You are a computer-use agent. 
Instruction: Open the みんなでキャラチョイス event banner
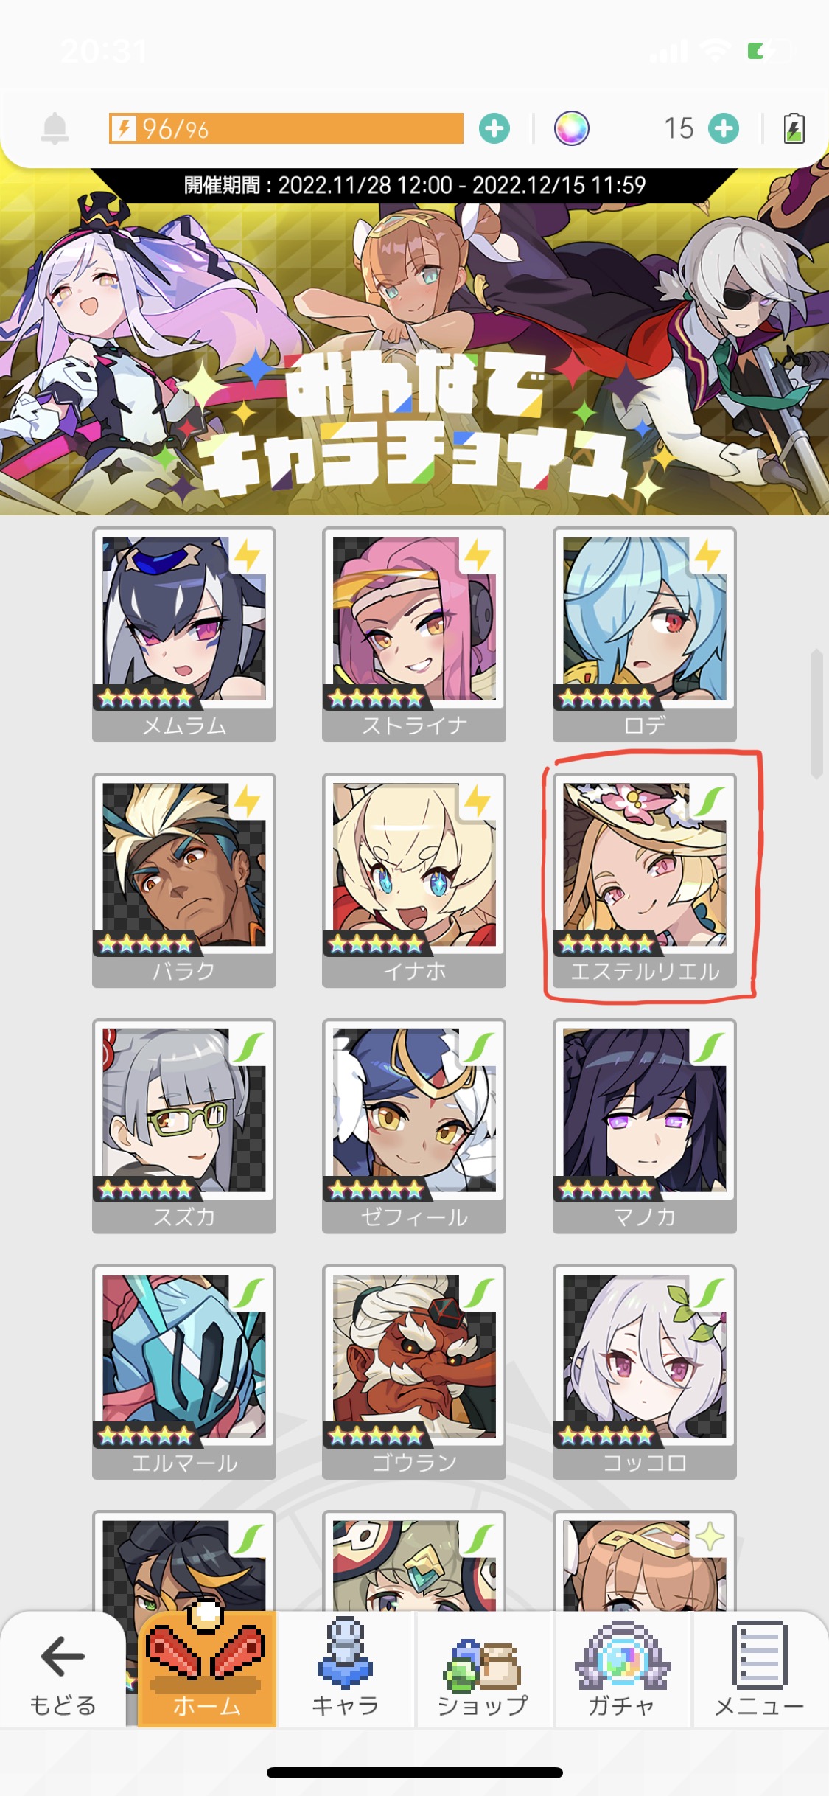tap(414, 341)
